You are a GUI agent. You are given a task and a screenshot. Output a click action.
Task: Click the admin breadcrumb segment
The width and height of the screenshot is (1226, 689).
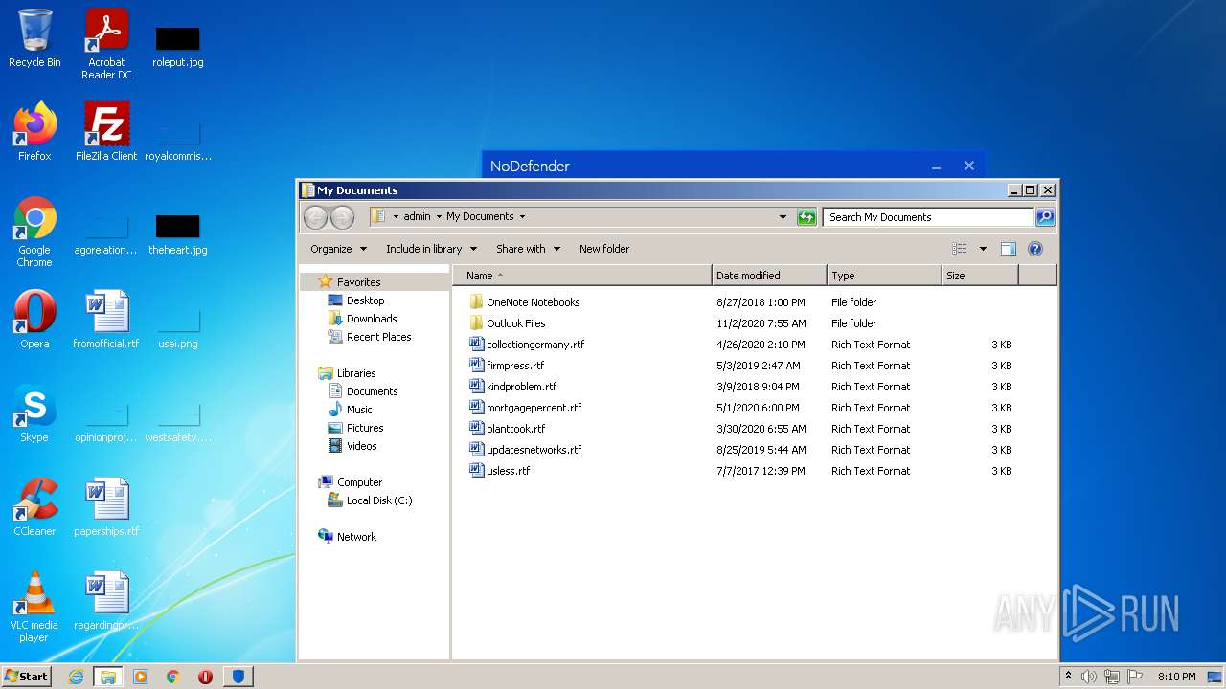tap(417, 217)
